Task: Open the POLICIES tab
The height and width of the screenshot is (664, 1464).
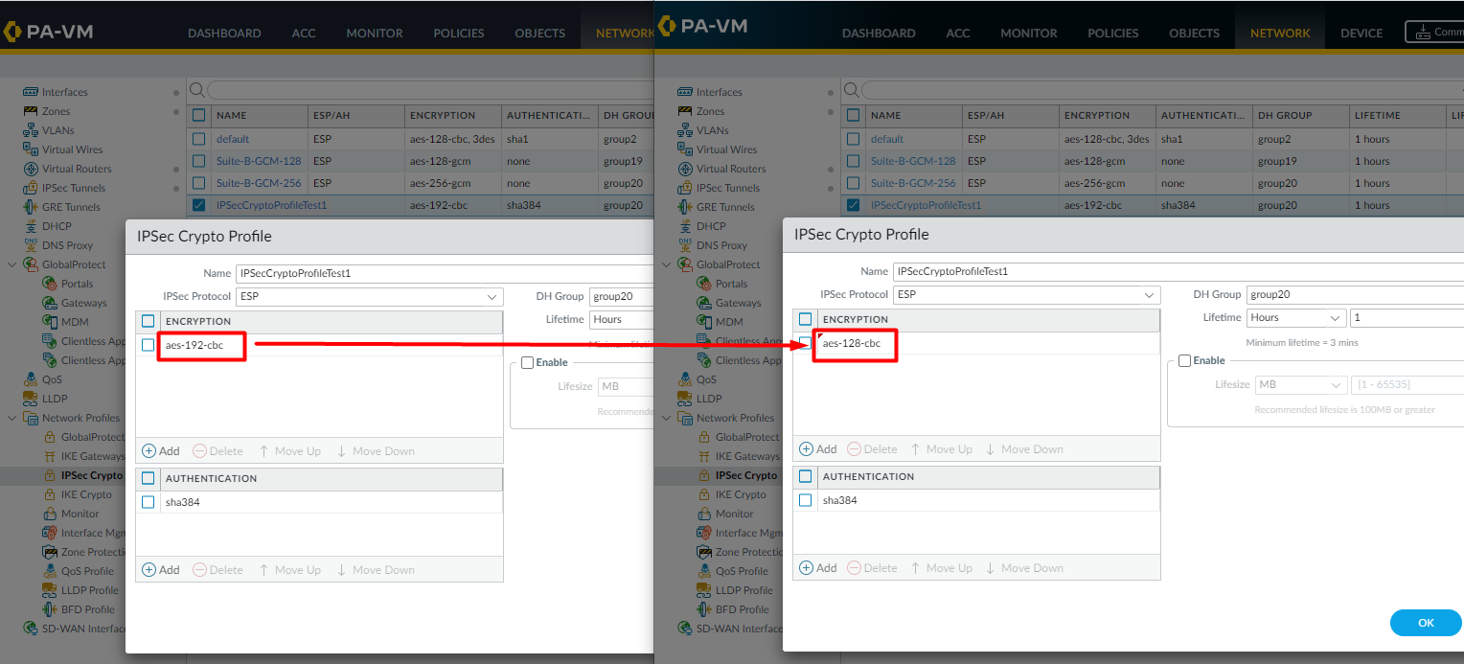Action: (x=1112, y=32)
